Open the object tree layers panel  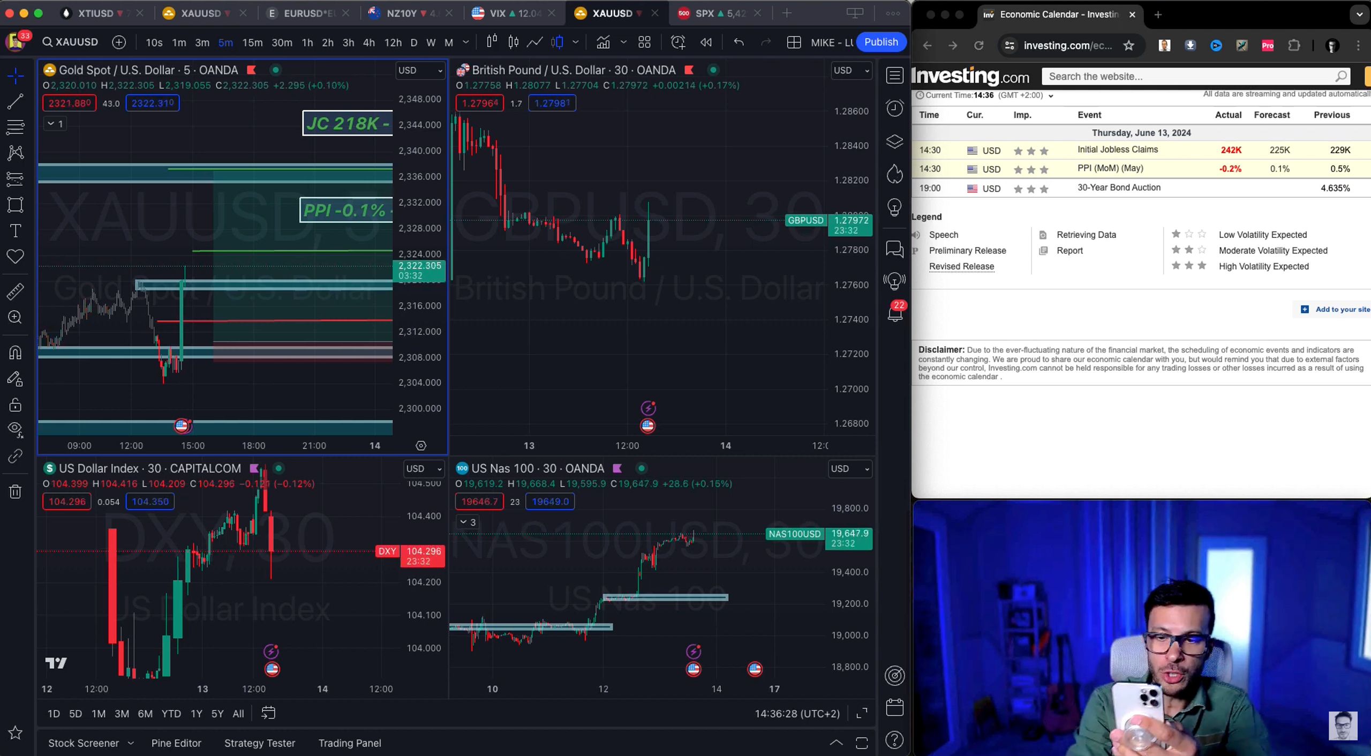click(x=894, y=141)
